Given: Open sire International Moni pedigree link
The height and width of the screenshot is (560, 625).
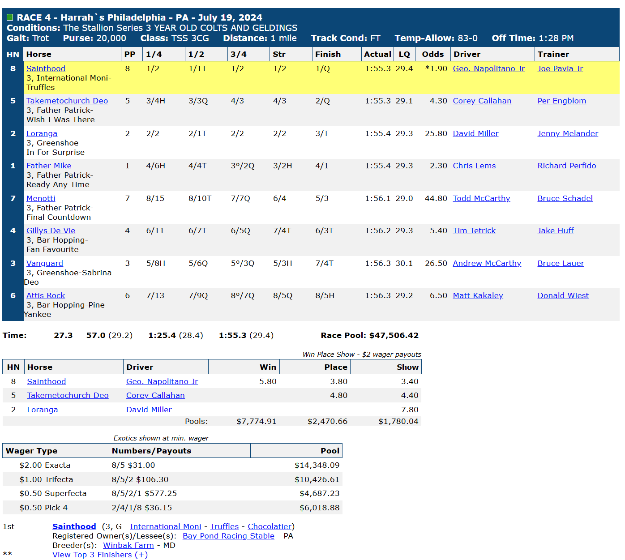Looking at the screenshot, I should coord(166,526).
